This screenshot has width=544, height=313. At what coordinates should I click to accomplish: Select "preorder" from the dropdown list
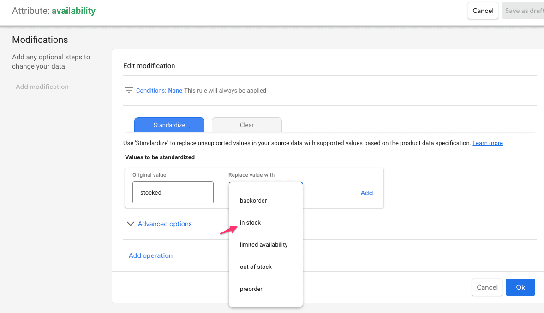(x=251, y=289)
